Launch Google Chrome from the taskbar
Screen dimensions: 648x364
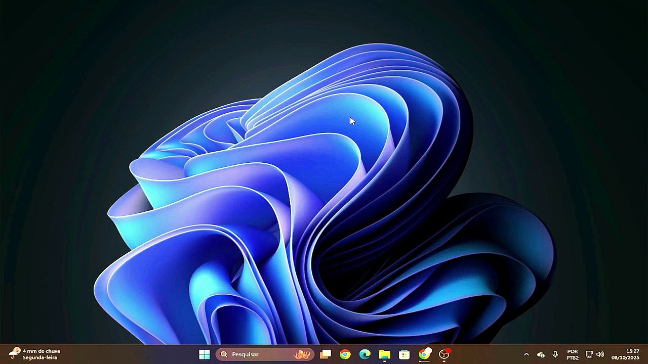tap(345, 354)
